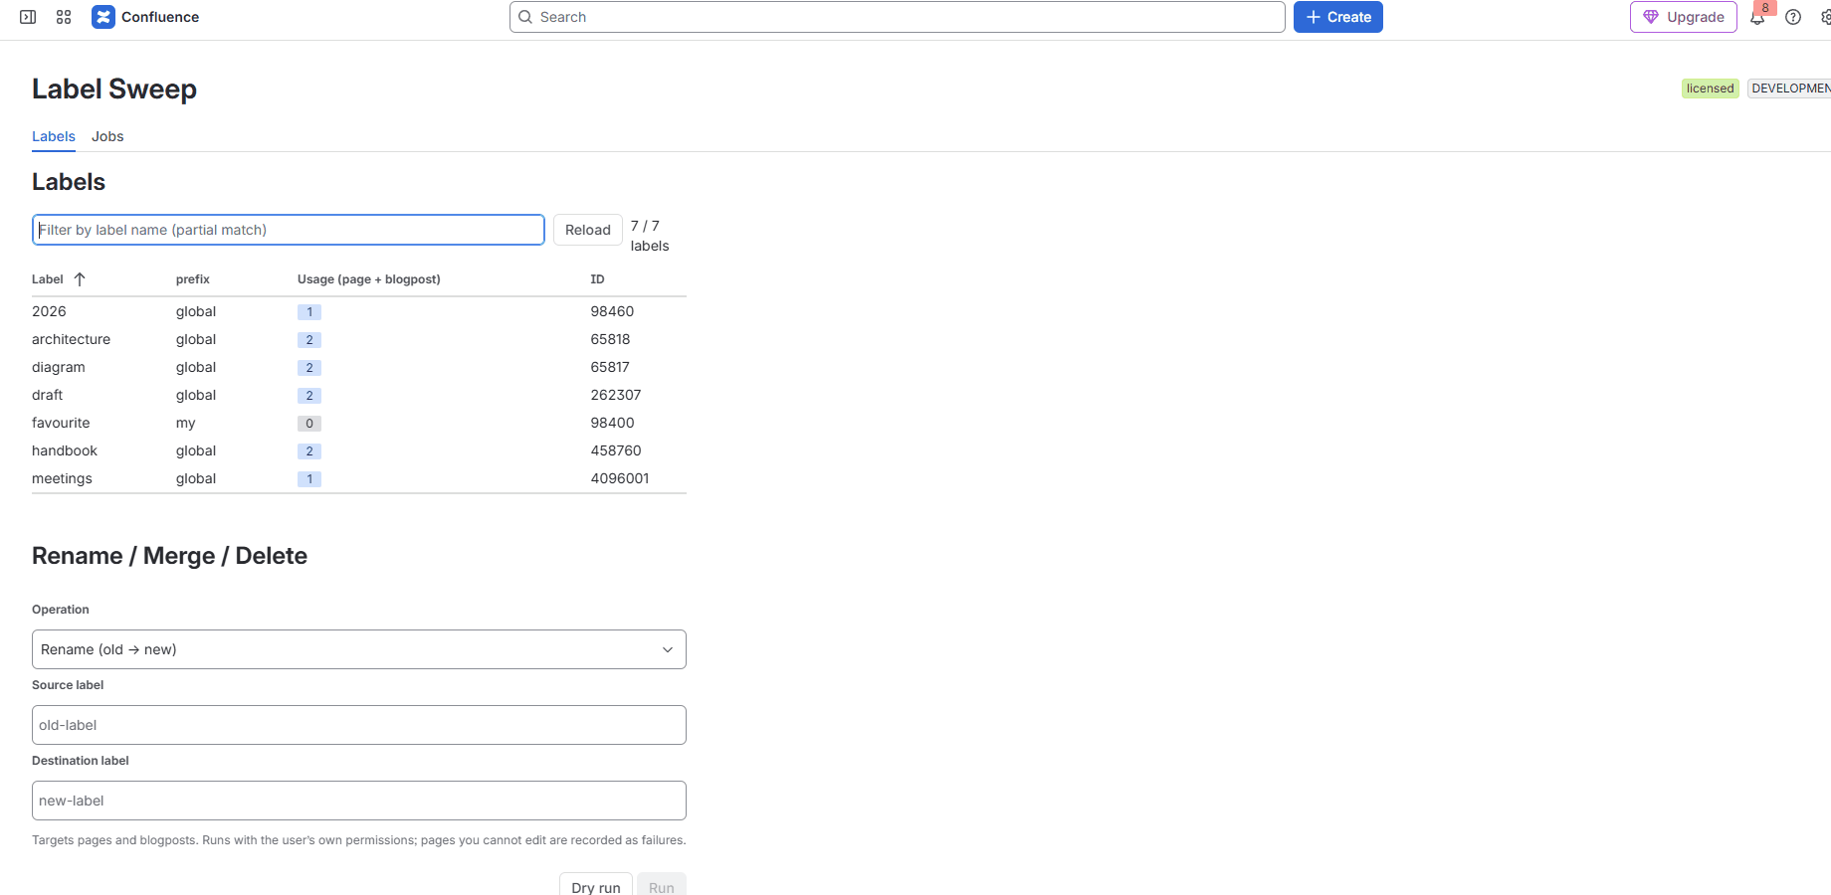Click the Run button
The width and height of the screenshot is (1831, 895).
click(662, 885)
